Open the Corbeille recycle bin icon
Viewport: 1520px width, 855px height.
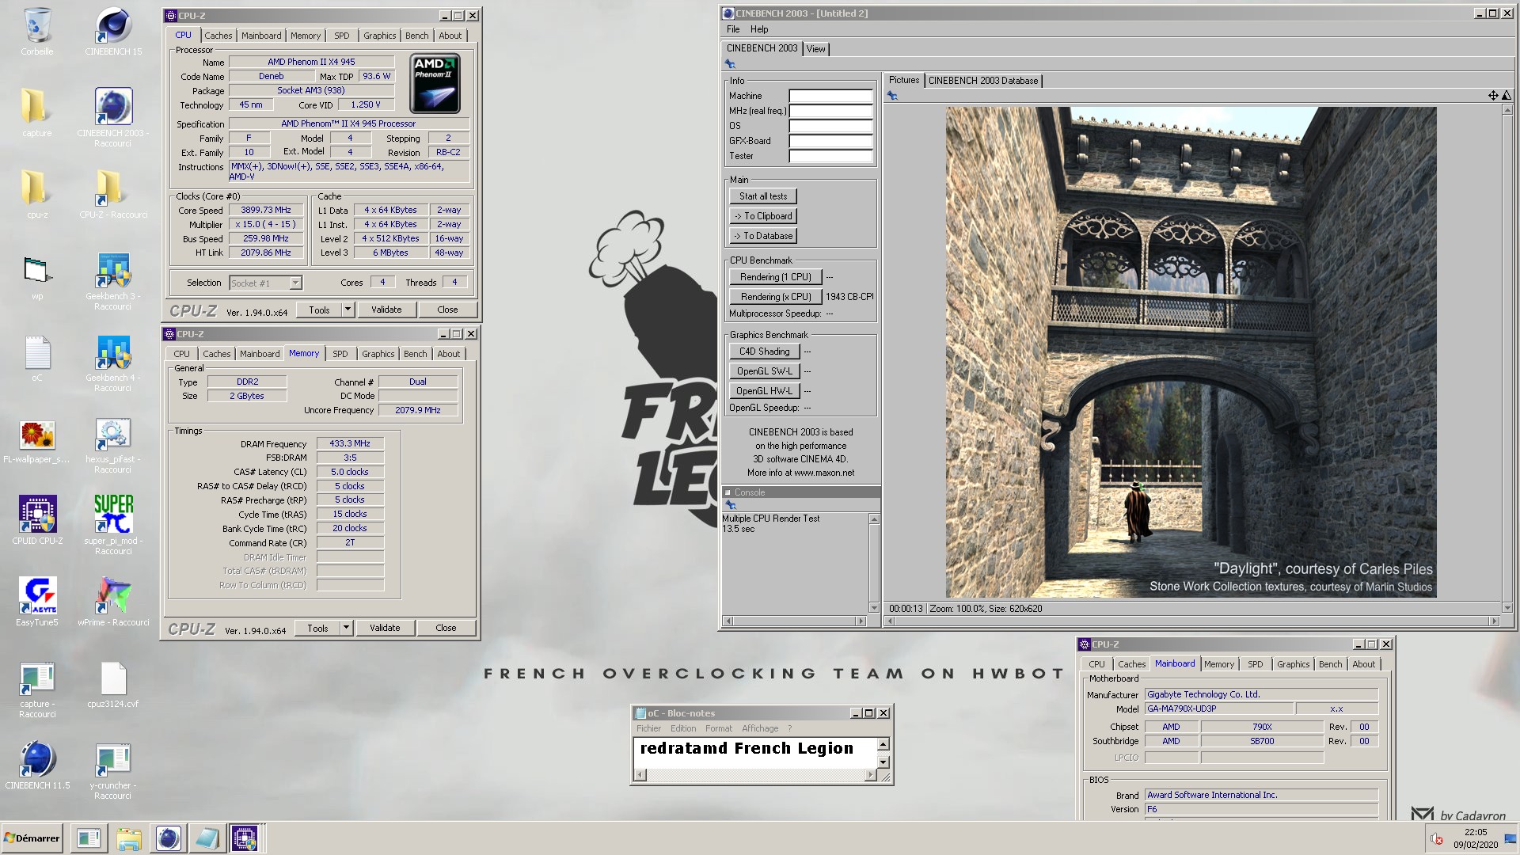(37, 26)
